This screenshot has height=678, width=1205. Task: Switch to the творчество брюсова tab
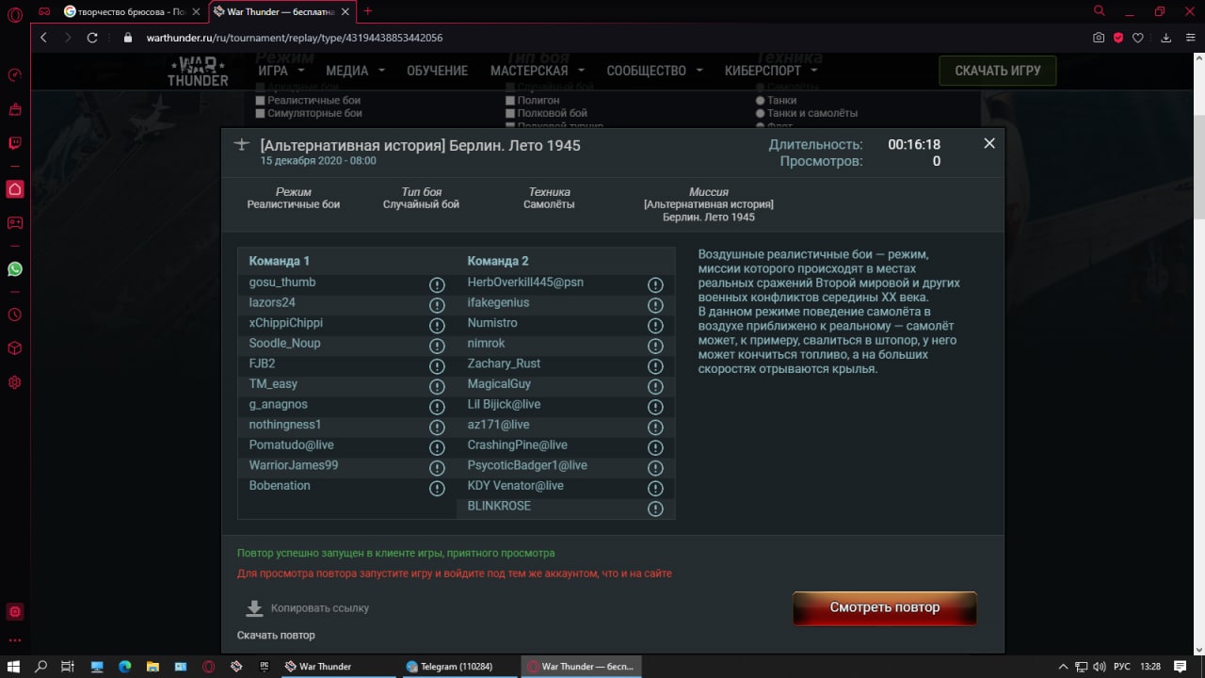click(130, 11)
